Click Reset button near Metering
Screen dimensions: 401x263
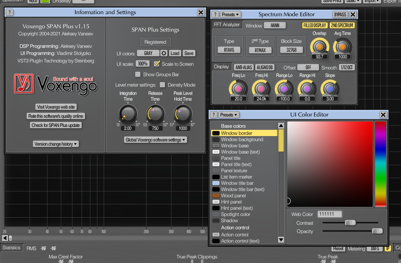click(x=338, y=248)
